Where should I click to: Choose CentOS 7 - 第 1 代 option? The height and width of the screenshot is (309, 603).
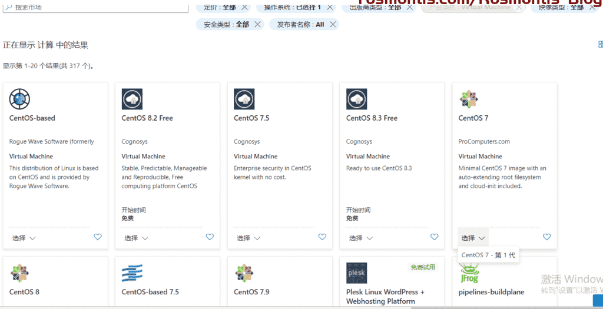click(488, 255)
